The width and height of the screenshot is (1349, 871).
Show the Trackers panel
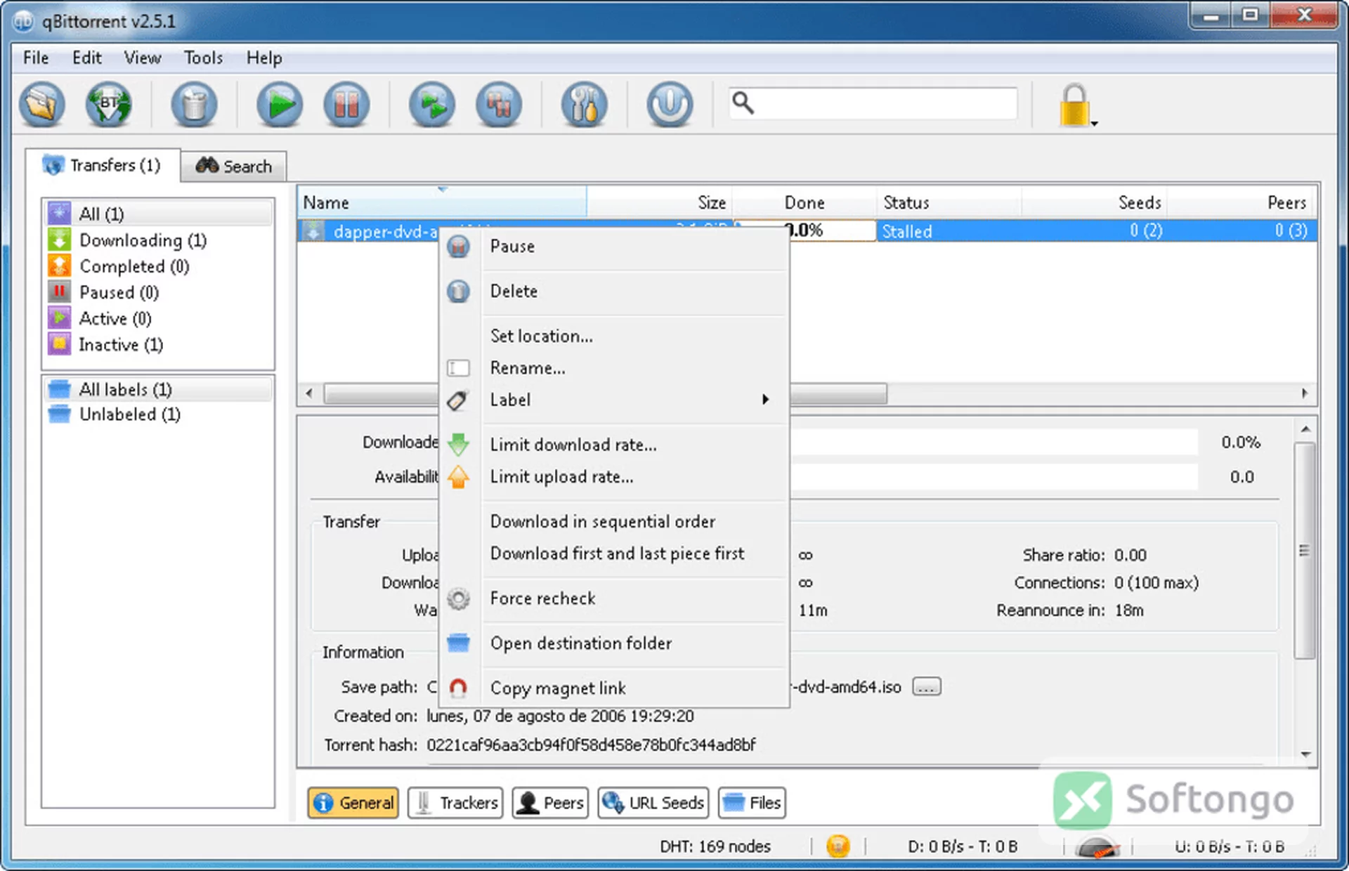[455, 802]
